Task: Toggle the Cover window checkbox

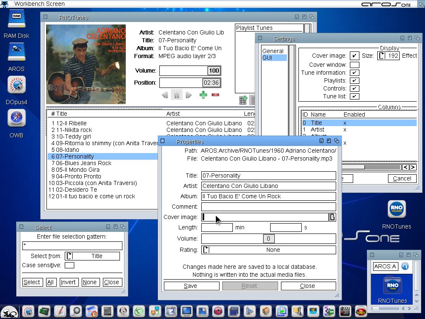Action: pos(354,65)
